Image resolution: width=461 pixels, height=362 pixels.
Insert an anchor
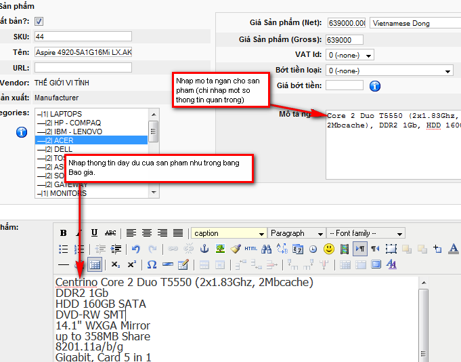click(204, 249)
